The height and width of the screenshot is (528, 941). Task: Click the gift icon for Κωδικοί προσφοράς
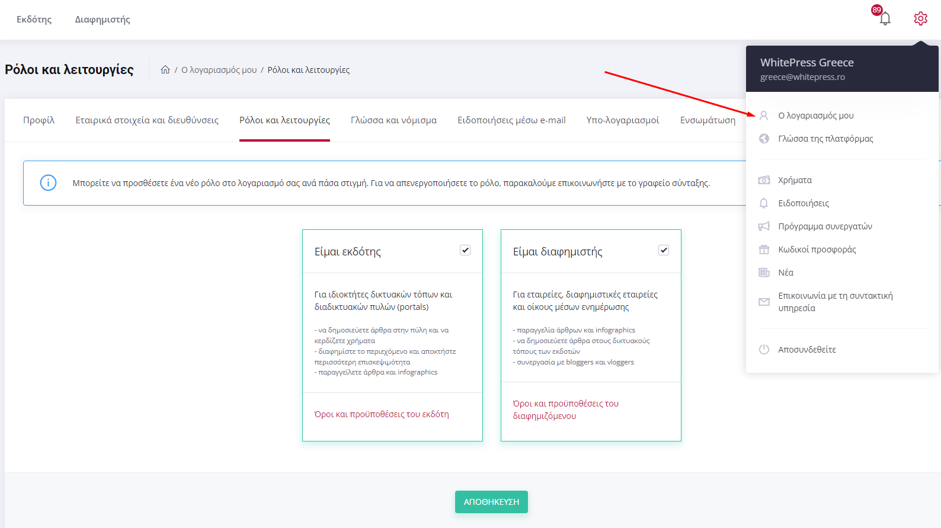click(764, 249)
